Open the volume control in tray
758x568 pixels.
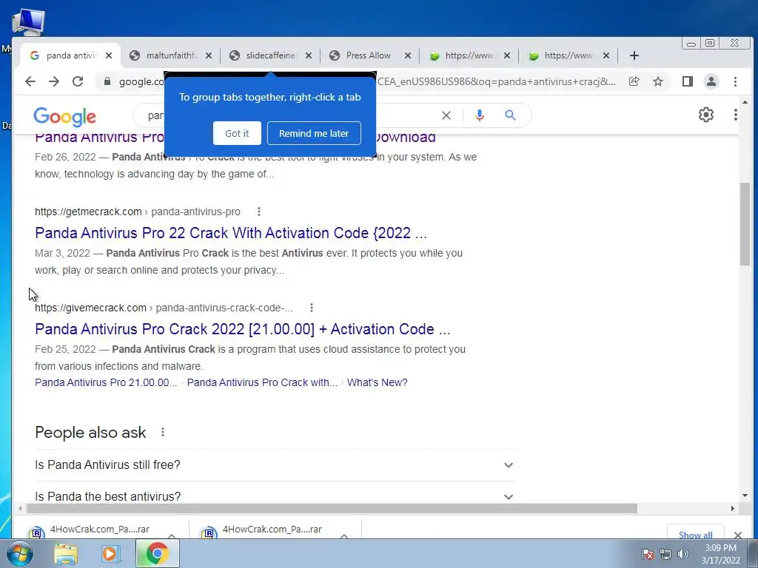(x=683, y=554)
